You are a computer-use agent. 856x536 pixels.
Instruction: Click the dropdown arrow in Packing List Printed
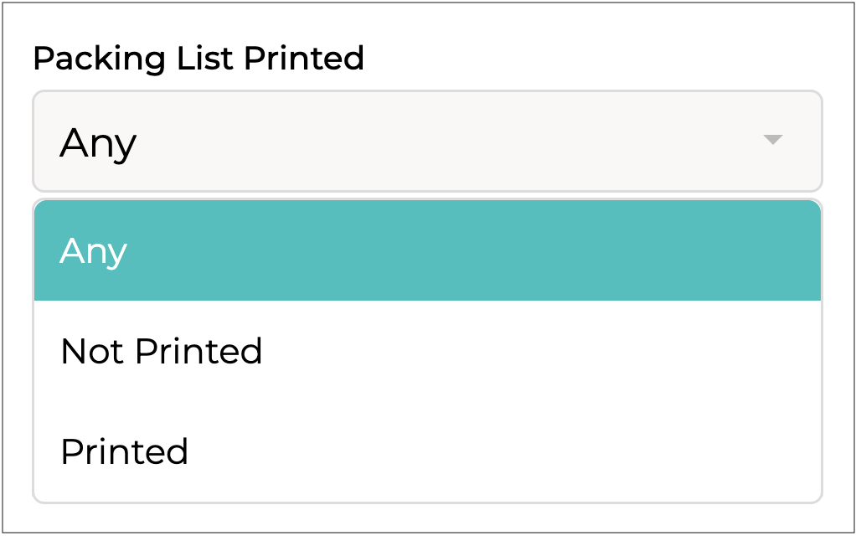tap(772, 140)
